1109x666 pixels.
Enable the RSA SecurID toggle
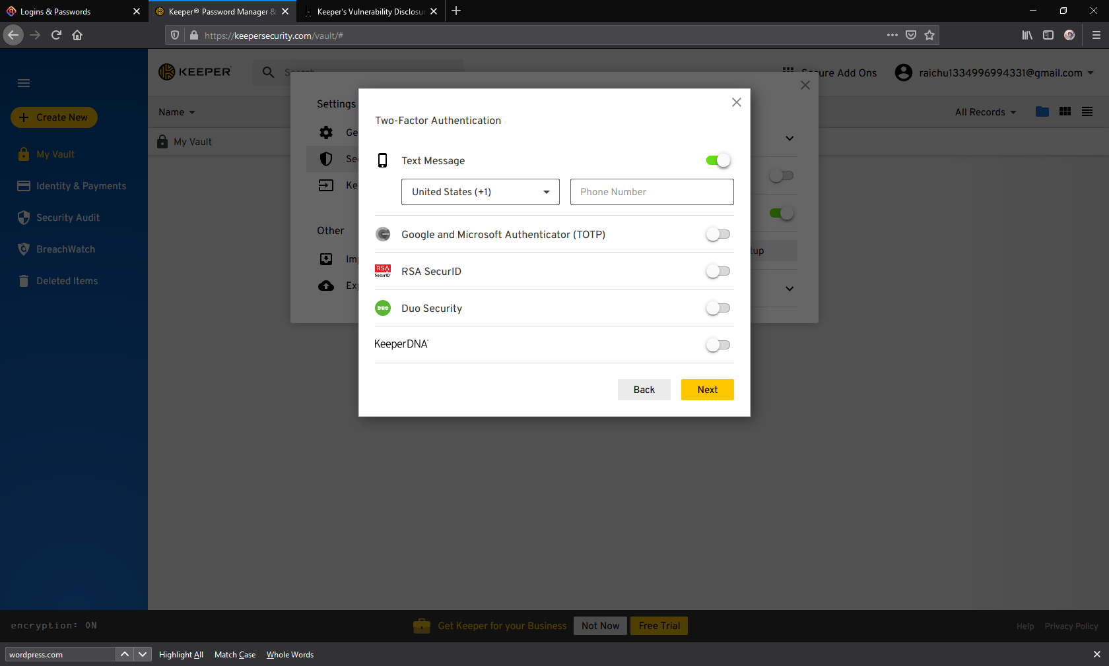(x=718, y=271)
